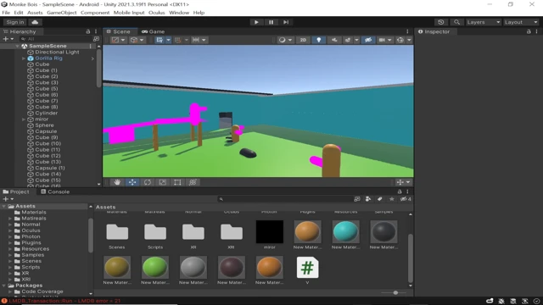
Task: Switch to the Console tab
Action: pyautogui.click(x=55, y=191)
